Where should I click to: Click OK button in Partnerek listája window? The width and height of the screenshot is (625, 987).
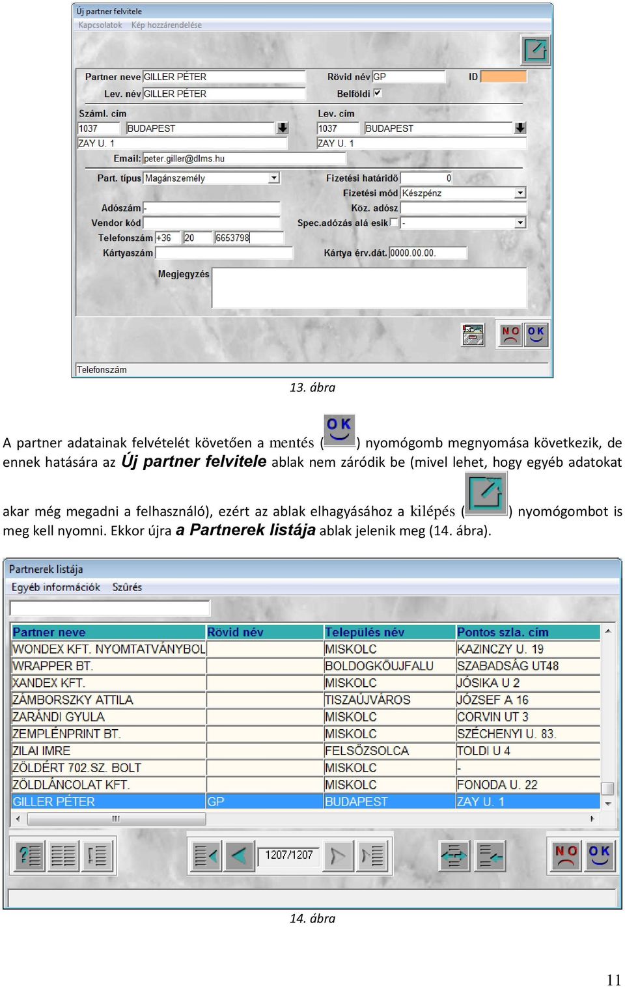599,855
